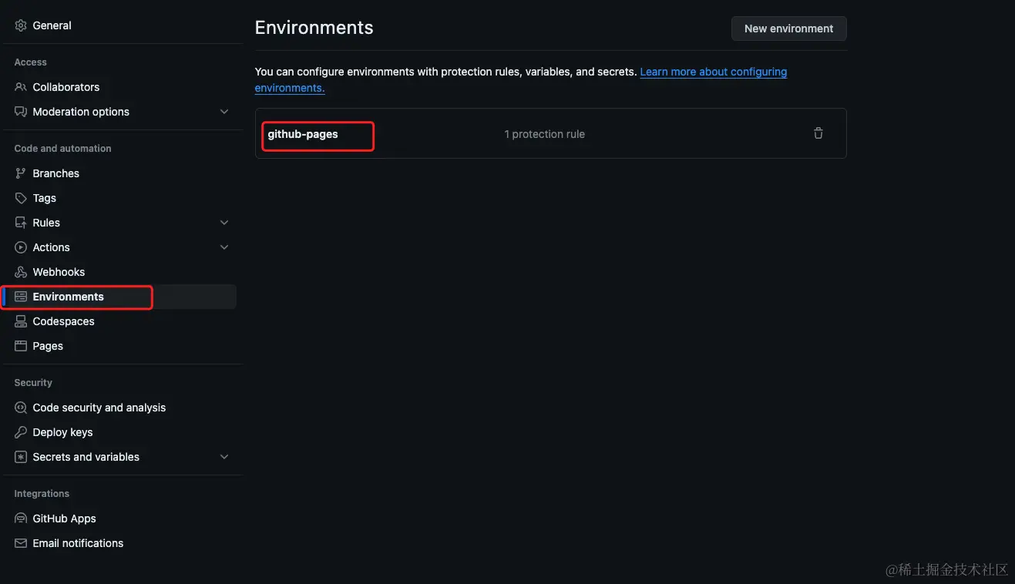The width and height of the screenshot is (1015, 584).
Task: Open Code security and analysis
Action: pos(99,408)
